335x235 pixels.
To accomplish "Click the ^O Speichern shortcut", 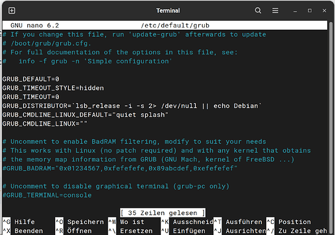I will (80, 221).
